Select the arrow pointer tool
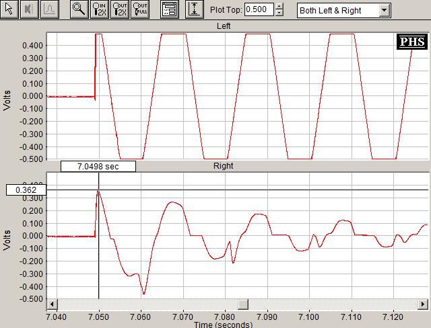This screenshot has width=431, height=328. coord(9,9)
